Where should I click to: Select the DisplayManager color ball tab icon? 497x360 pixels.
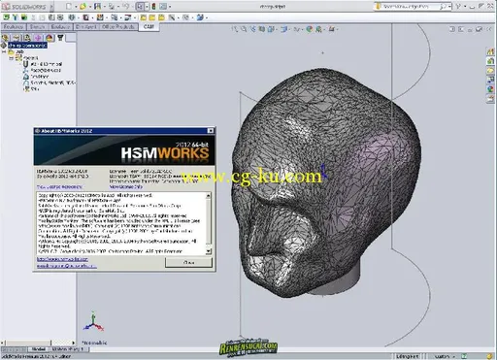point(50,38)
